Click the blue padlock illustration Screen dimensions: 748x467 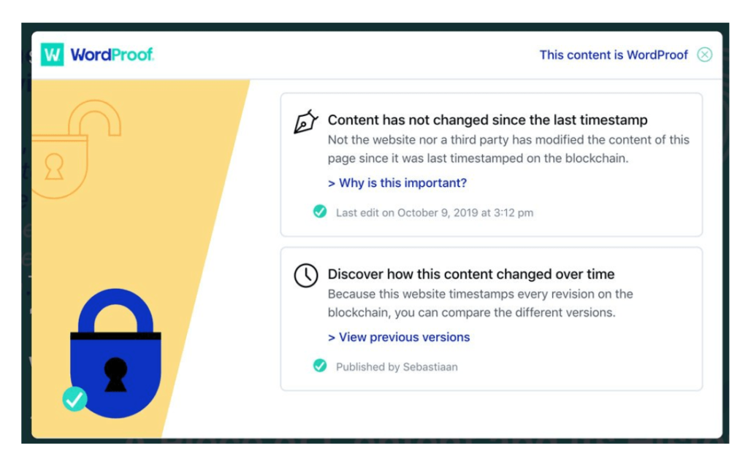(x=115, y=354)
